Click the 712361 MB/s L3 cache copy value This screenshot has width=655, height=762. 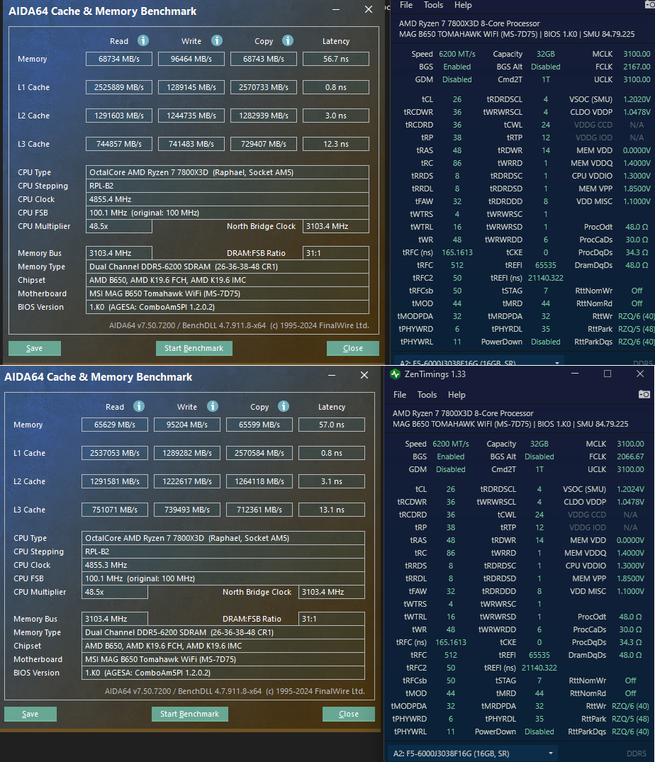259,510
